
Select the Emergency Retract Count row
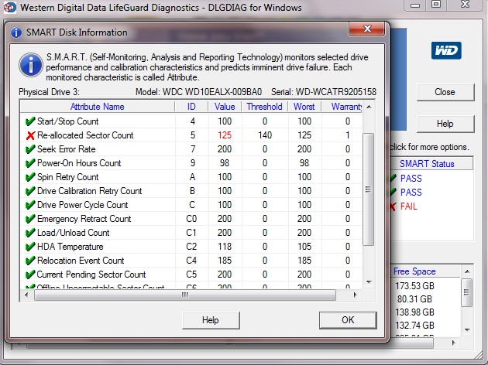point(191,219)
